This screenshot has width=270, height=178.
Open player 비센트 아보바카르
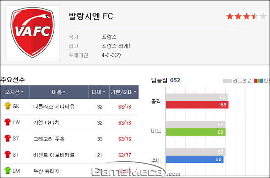tap(54, 155)
